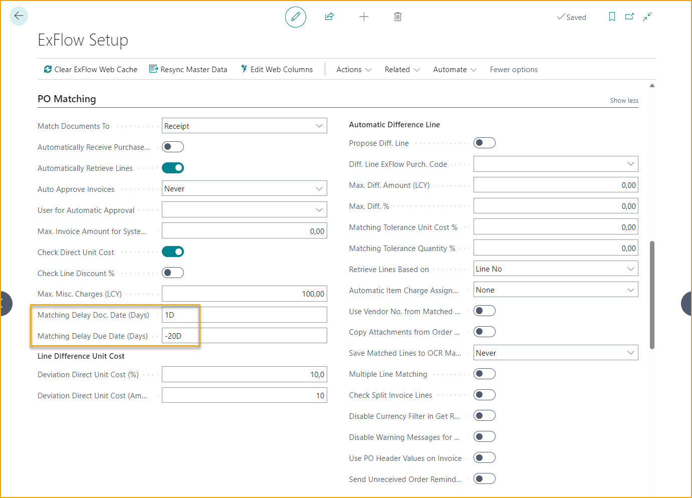
Task: Click scrollbar up arrow
Action: pos(652,86)
